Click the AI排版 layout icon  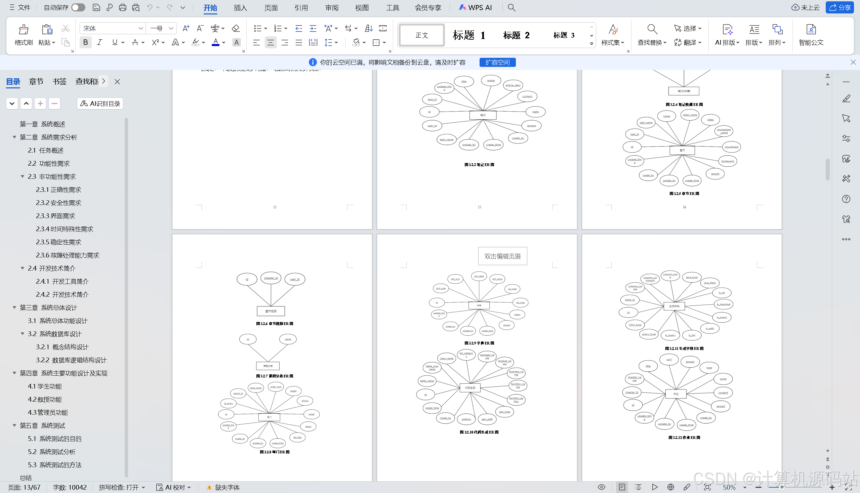click(727, 30)
